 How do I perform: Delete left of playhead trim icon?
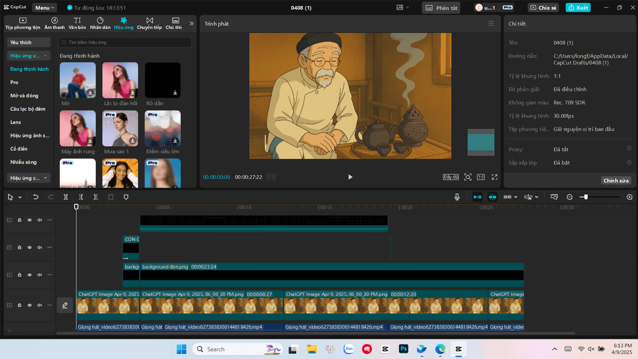[x=81, y=197]
